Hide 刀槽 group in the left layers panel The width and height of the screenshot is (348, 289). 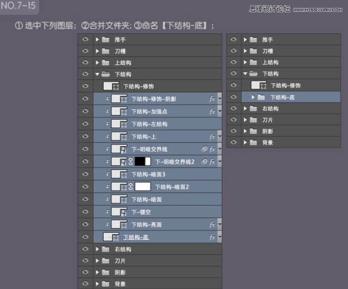pos(85,51)
